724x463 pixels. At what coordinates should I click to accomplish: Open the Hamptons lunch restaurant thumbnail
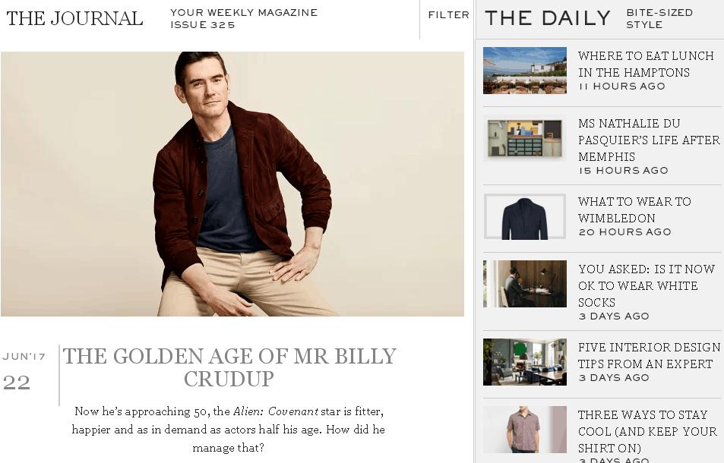524,71
